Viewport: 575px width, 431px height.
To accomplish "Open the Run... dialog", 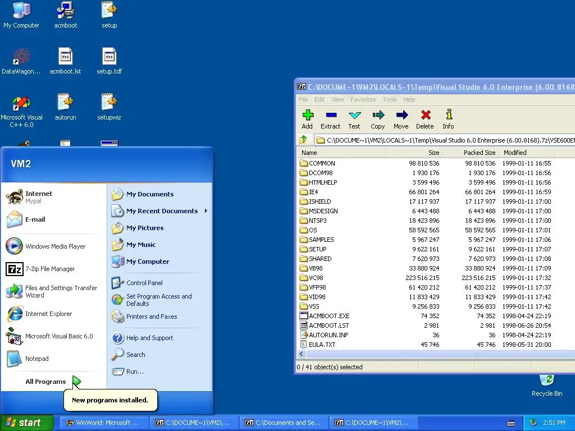I will [160, 372].
